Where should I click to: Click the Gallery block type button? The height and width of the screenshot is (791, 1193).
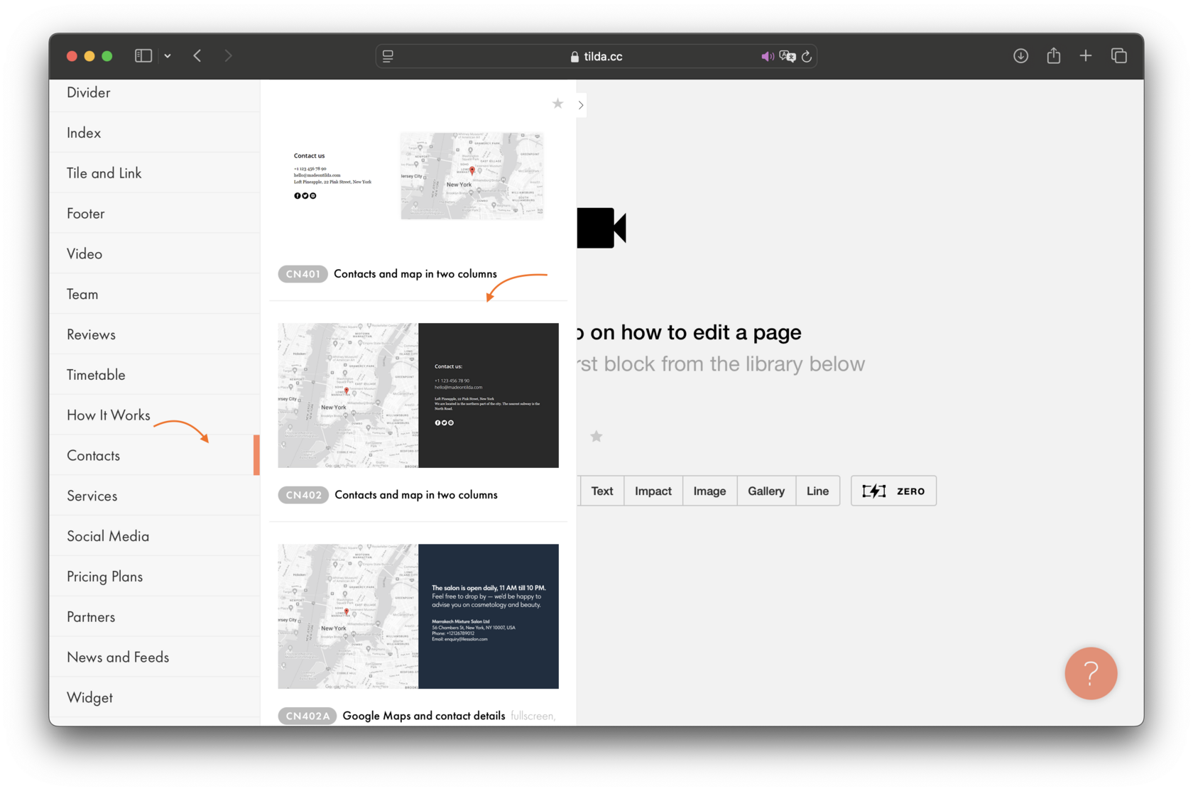[x=766, y=490]
